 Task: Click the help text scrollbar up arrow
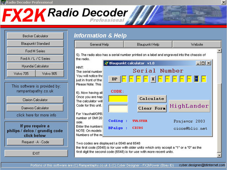[x=219, y=51]
